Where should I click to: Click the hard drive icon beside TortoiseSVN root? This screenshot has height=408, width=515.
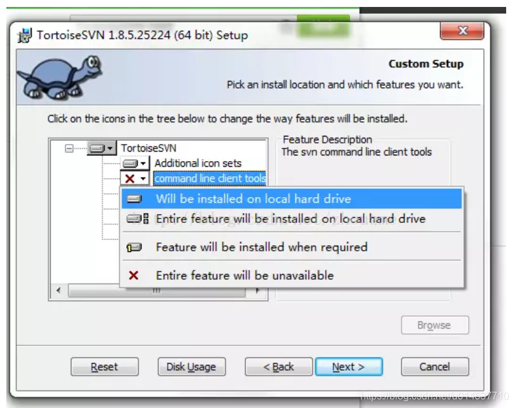(97, 148)
